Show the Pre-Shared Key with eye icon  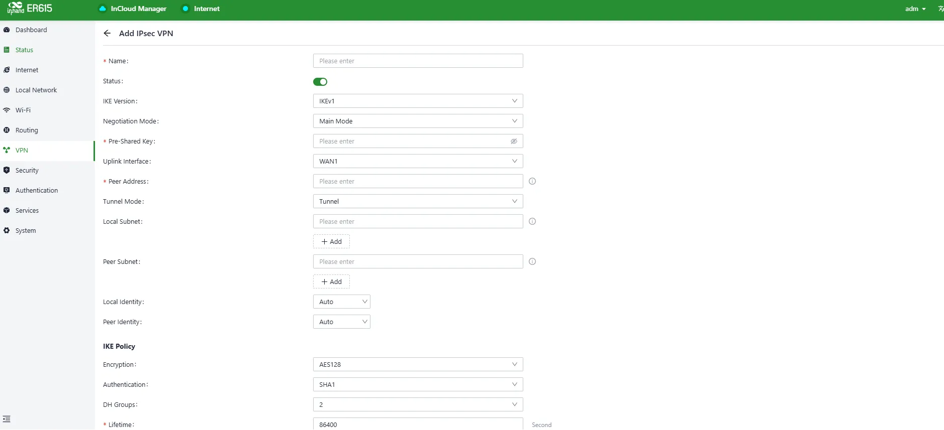(514, 141)
